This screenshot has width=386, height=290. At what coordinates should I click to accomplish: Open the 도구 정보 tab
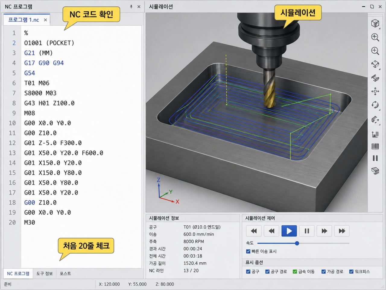pyautogui.click(x=45, y=273)
